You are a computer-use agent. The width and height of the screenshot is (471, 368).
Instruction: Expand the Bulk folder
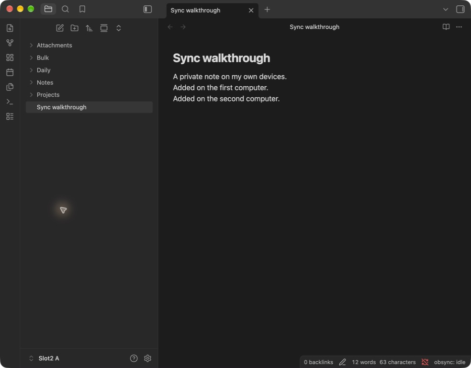pyautogui.click(x=89, y=57)
